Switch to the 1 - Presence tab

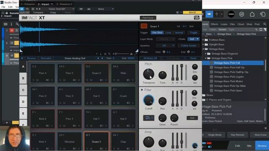[27, 4]
